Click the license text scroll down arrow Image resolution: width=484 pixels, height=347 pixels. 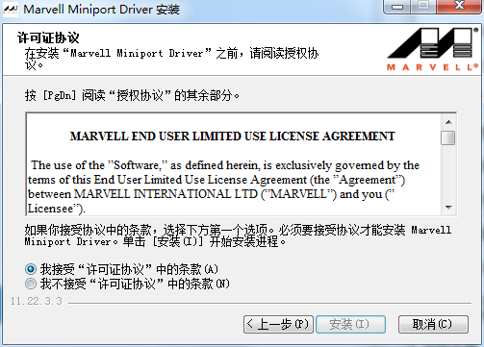pos(448,208)
